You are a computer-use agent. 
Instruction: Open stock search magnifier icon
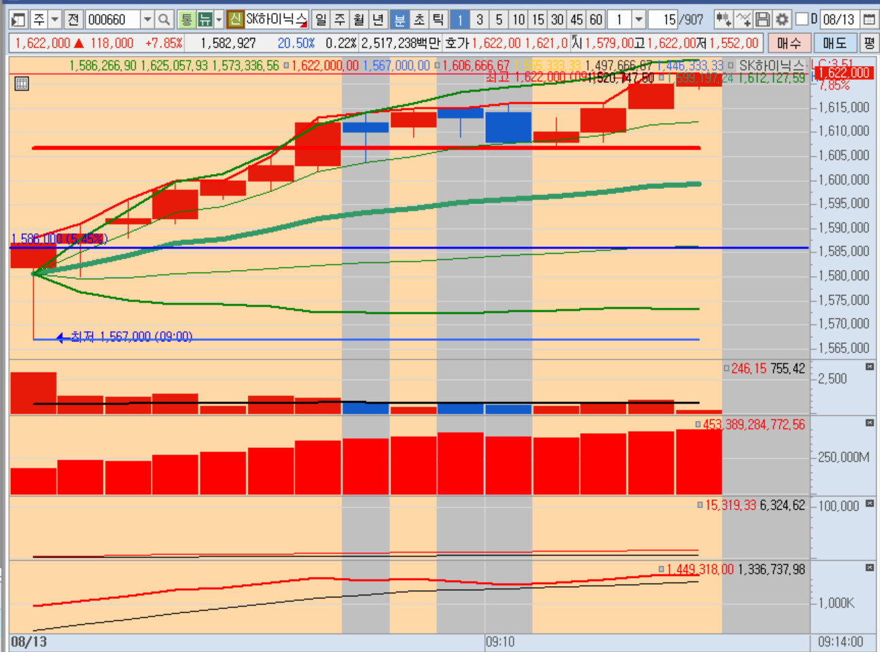coord(164,20)
